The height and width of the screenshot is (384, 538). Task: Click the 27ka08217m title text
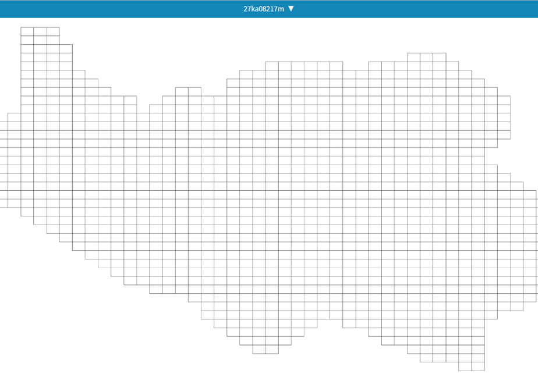pos(264,9)
